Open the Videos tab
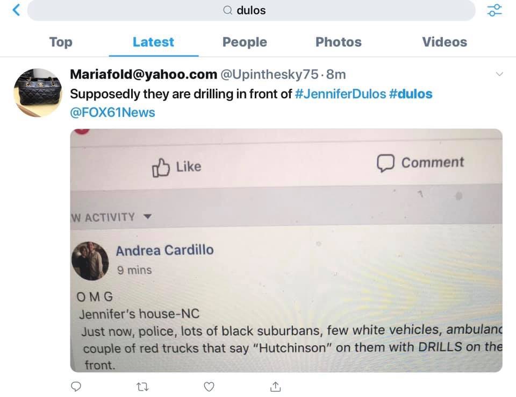Image resolution: width=516 pixels, height=397 pixels. 445,42
